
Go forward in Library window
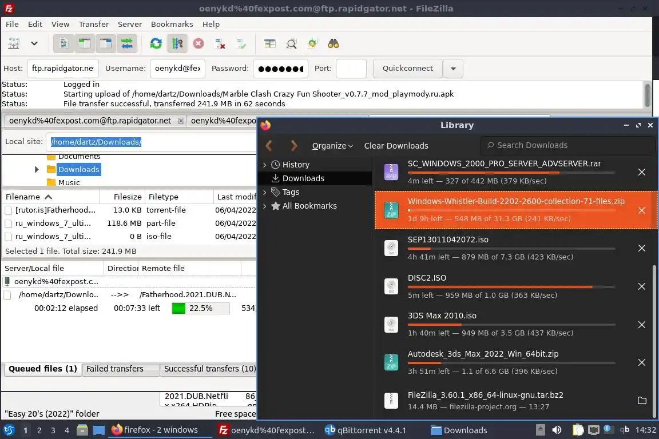click(294, 146)
